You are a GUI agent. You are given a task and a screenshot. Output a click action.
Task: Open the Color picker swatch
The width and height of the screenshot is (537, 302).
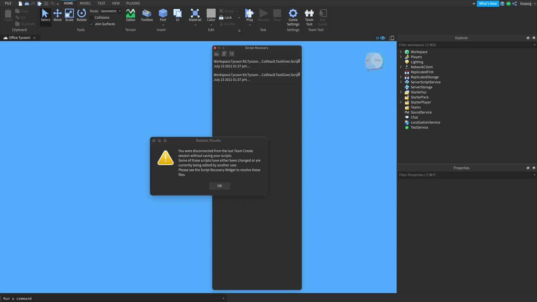[211, 14]
